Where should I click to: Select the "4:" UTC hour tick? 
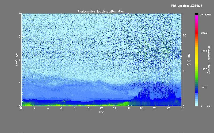pos(48,108)
